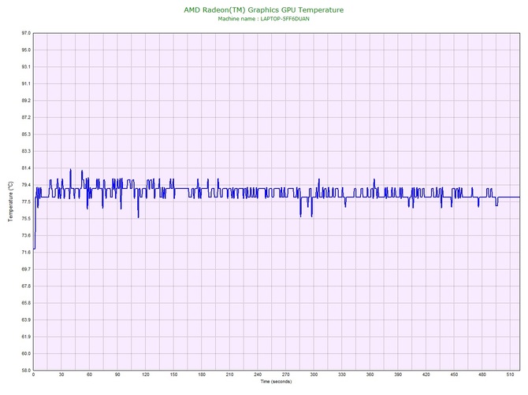Click the flat line end at far right

(x=511, y=197)
